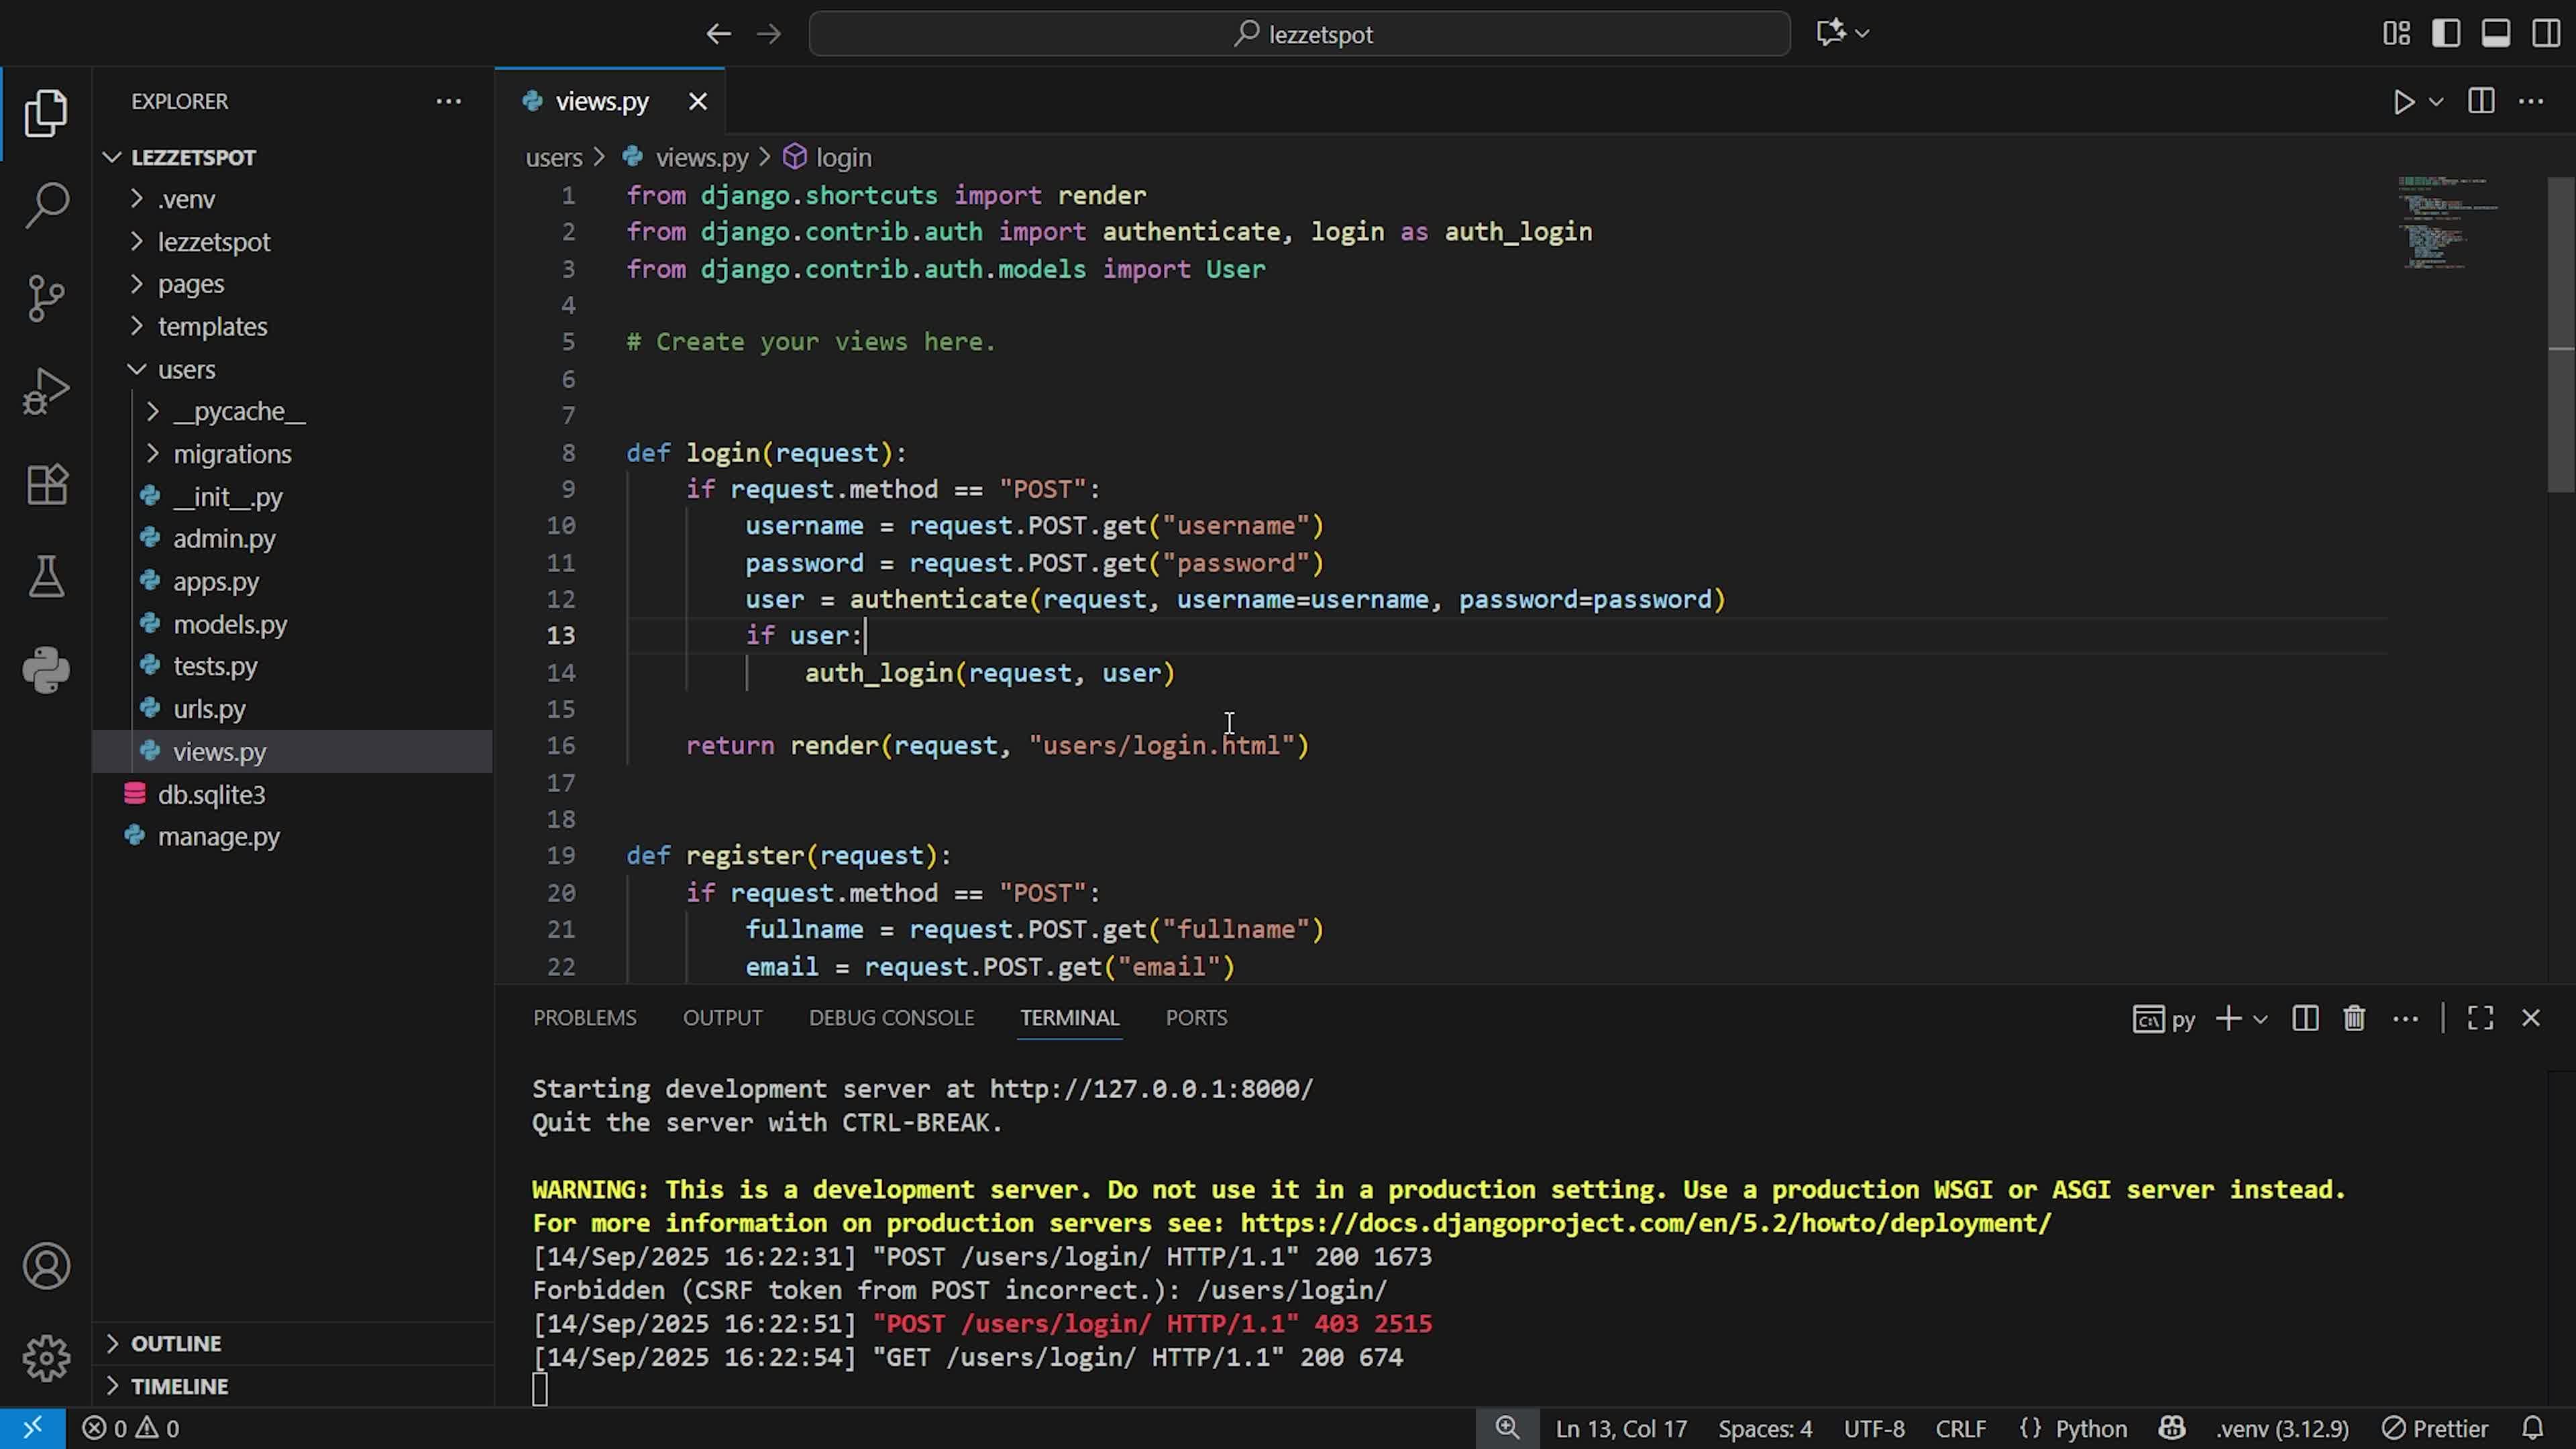This screenshot has width=2576, height=1449.
Task: Kill terminal with the trash icon
Action: (x=2354, y=1018)
